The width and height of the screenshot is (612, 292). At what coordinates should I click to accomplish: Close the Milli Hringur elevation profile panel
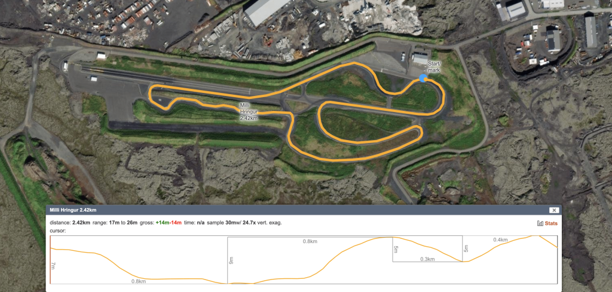(554, 210)
